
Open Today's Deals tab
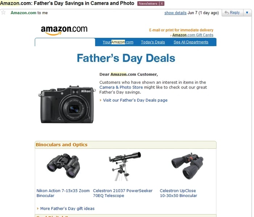153,42
